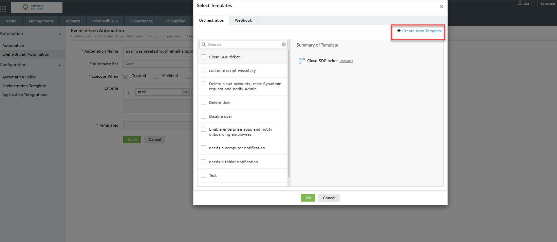
Task: Tick the Disable user template checkbox
Action: 204,116
